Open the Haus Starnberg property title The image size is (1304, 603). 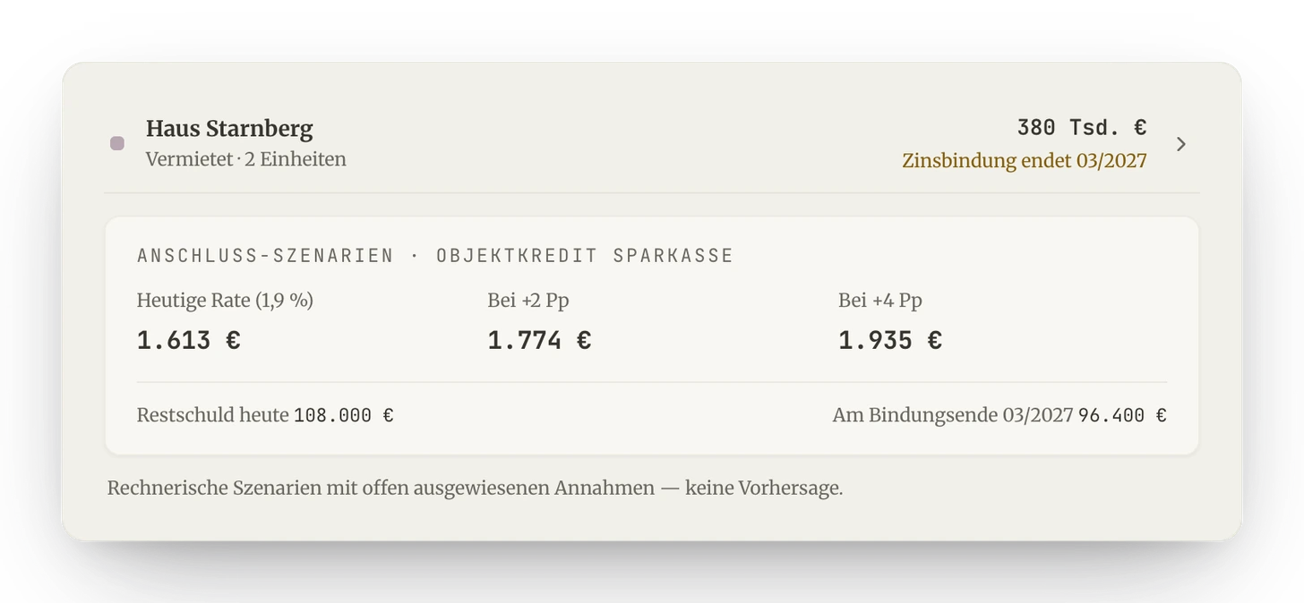coord(229,129)
